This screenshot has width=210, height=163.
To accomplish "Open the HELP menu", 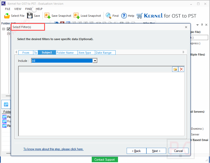I will pos(39,9).
